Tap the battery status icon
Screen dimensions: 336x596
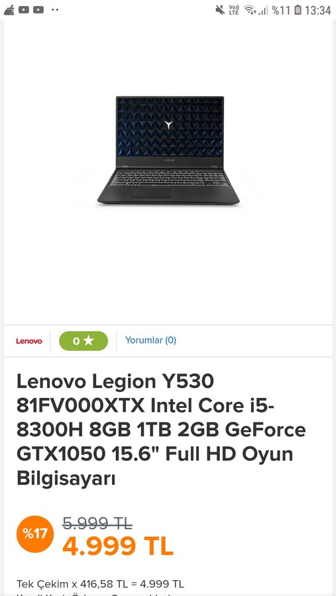point(298,10)
